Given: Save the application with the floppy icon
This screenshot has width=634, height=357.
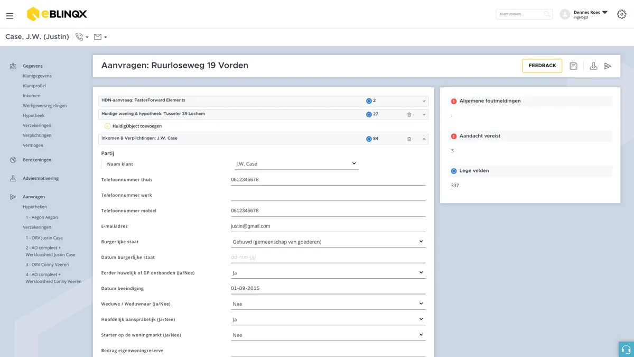Looking at the screenshot, I should pyautogui.click(x=573, y=66).
